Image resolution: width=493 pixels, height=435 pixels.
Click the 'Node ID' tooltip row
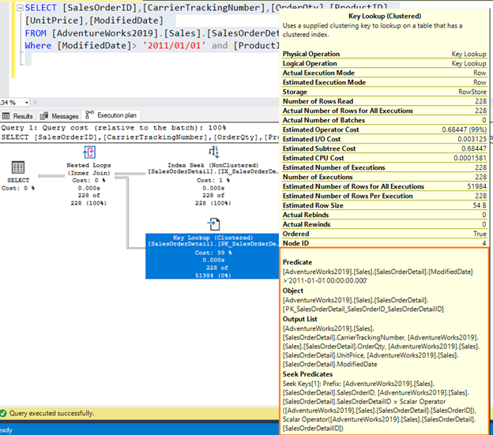[x=384, y=243]
